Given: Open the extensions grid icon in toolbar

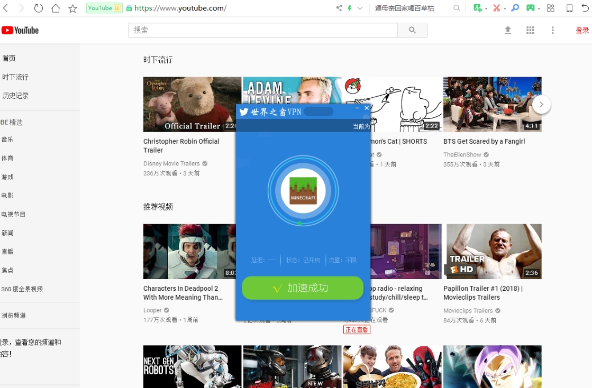Looking at the screenshot, I should [x=550, y=8].
